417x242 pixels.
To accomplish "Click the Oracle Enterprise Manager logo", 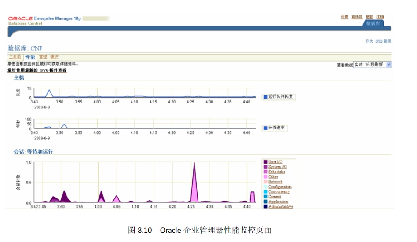I will (44, 18).
